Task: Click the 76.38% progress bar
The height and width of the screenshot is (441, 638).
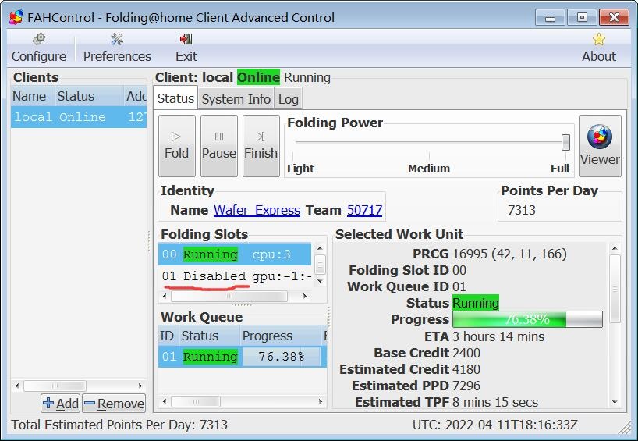Action: coord(527,320)
